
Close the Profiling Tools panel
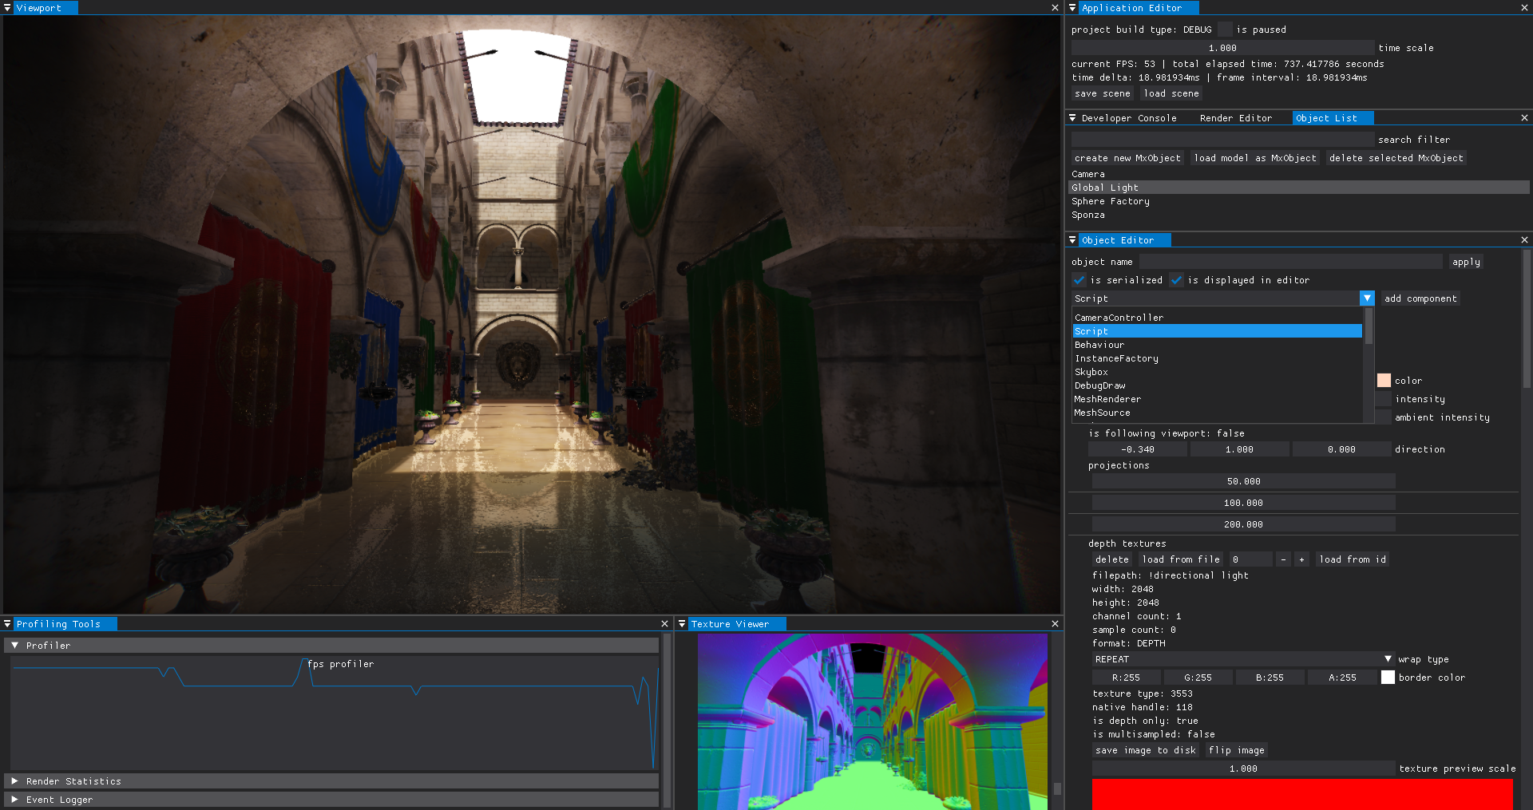664,624
